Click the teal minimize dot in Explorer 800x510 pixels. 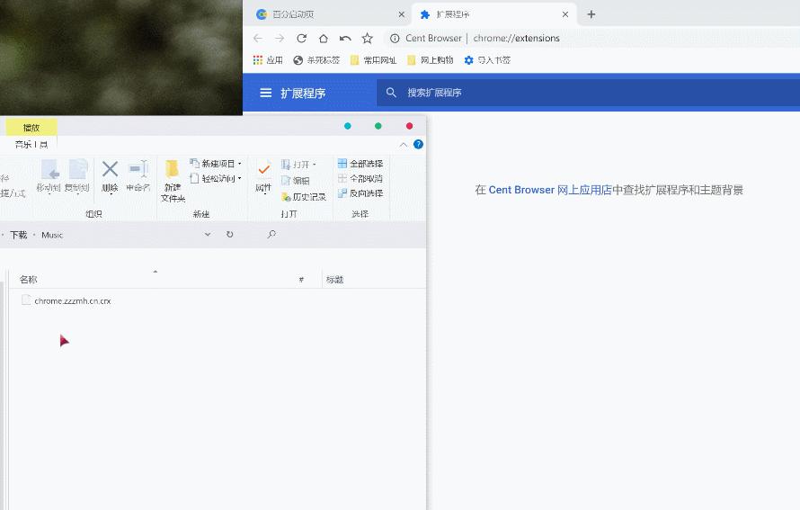point(348,126)
